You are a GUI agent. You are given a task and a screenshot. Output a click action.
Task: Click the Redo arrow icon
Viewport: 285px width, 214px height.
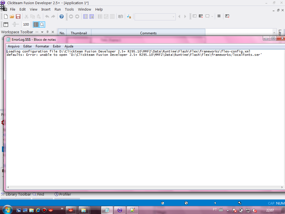click(x=53, y=16)
